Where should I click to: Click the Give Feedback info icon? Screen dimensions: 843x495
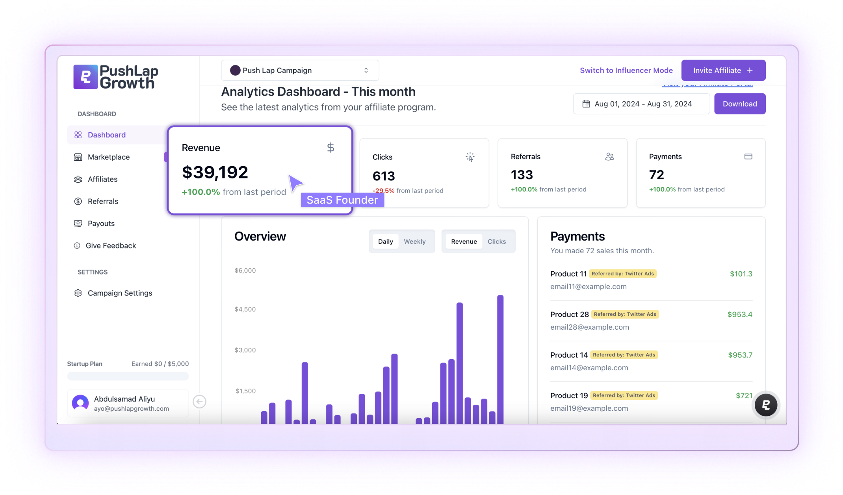(x=77, y=245)
